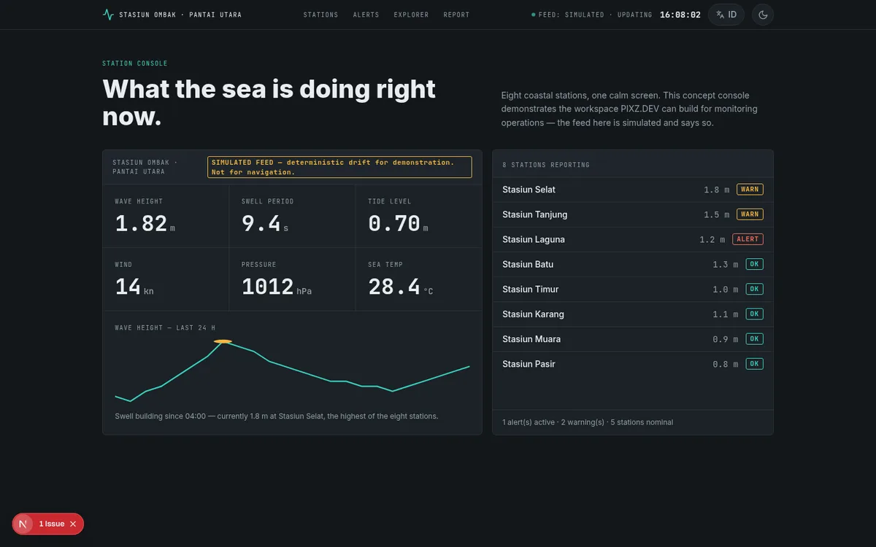
Task: Open the Next.js dev tools icon
Action: click(23, 524)
